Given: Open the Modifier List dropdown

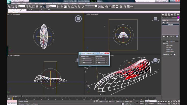Looking at the screenshot, I should pyautogui.click(x=178, y=20).
